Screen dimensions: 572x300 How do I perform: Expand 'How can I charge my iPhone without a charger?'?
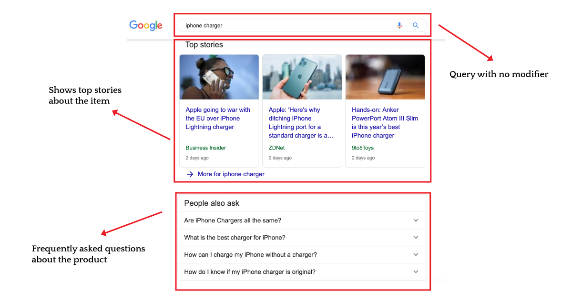[x=302, y=255]
